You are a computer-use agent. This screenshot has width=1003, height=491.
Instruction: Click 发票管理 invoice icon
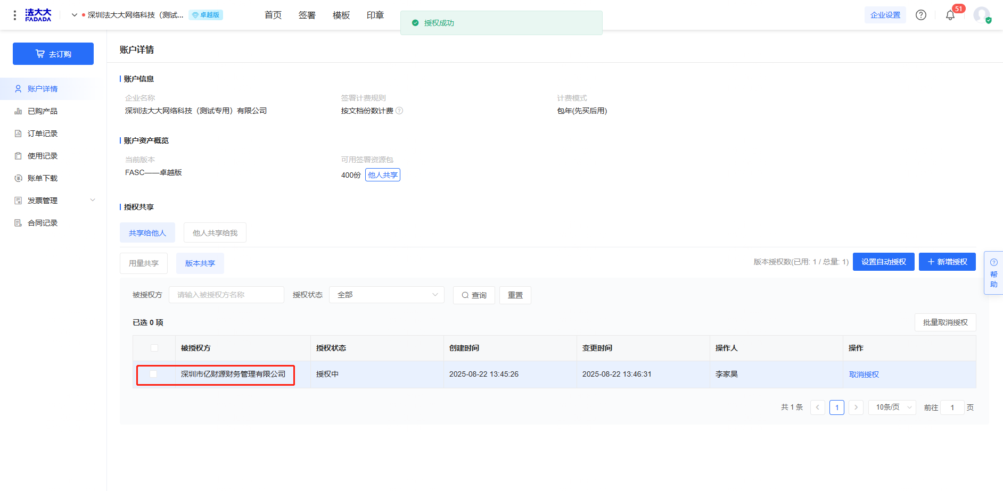18,201
